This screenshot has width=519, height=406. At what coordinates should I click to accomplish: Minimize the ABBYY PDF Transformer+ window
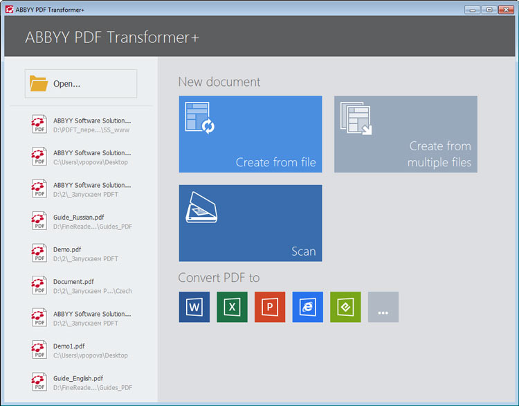pos(472,10)
